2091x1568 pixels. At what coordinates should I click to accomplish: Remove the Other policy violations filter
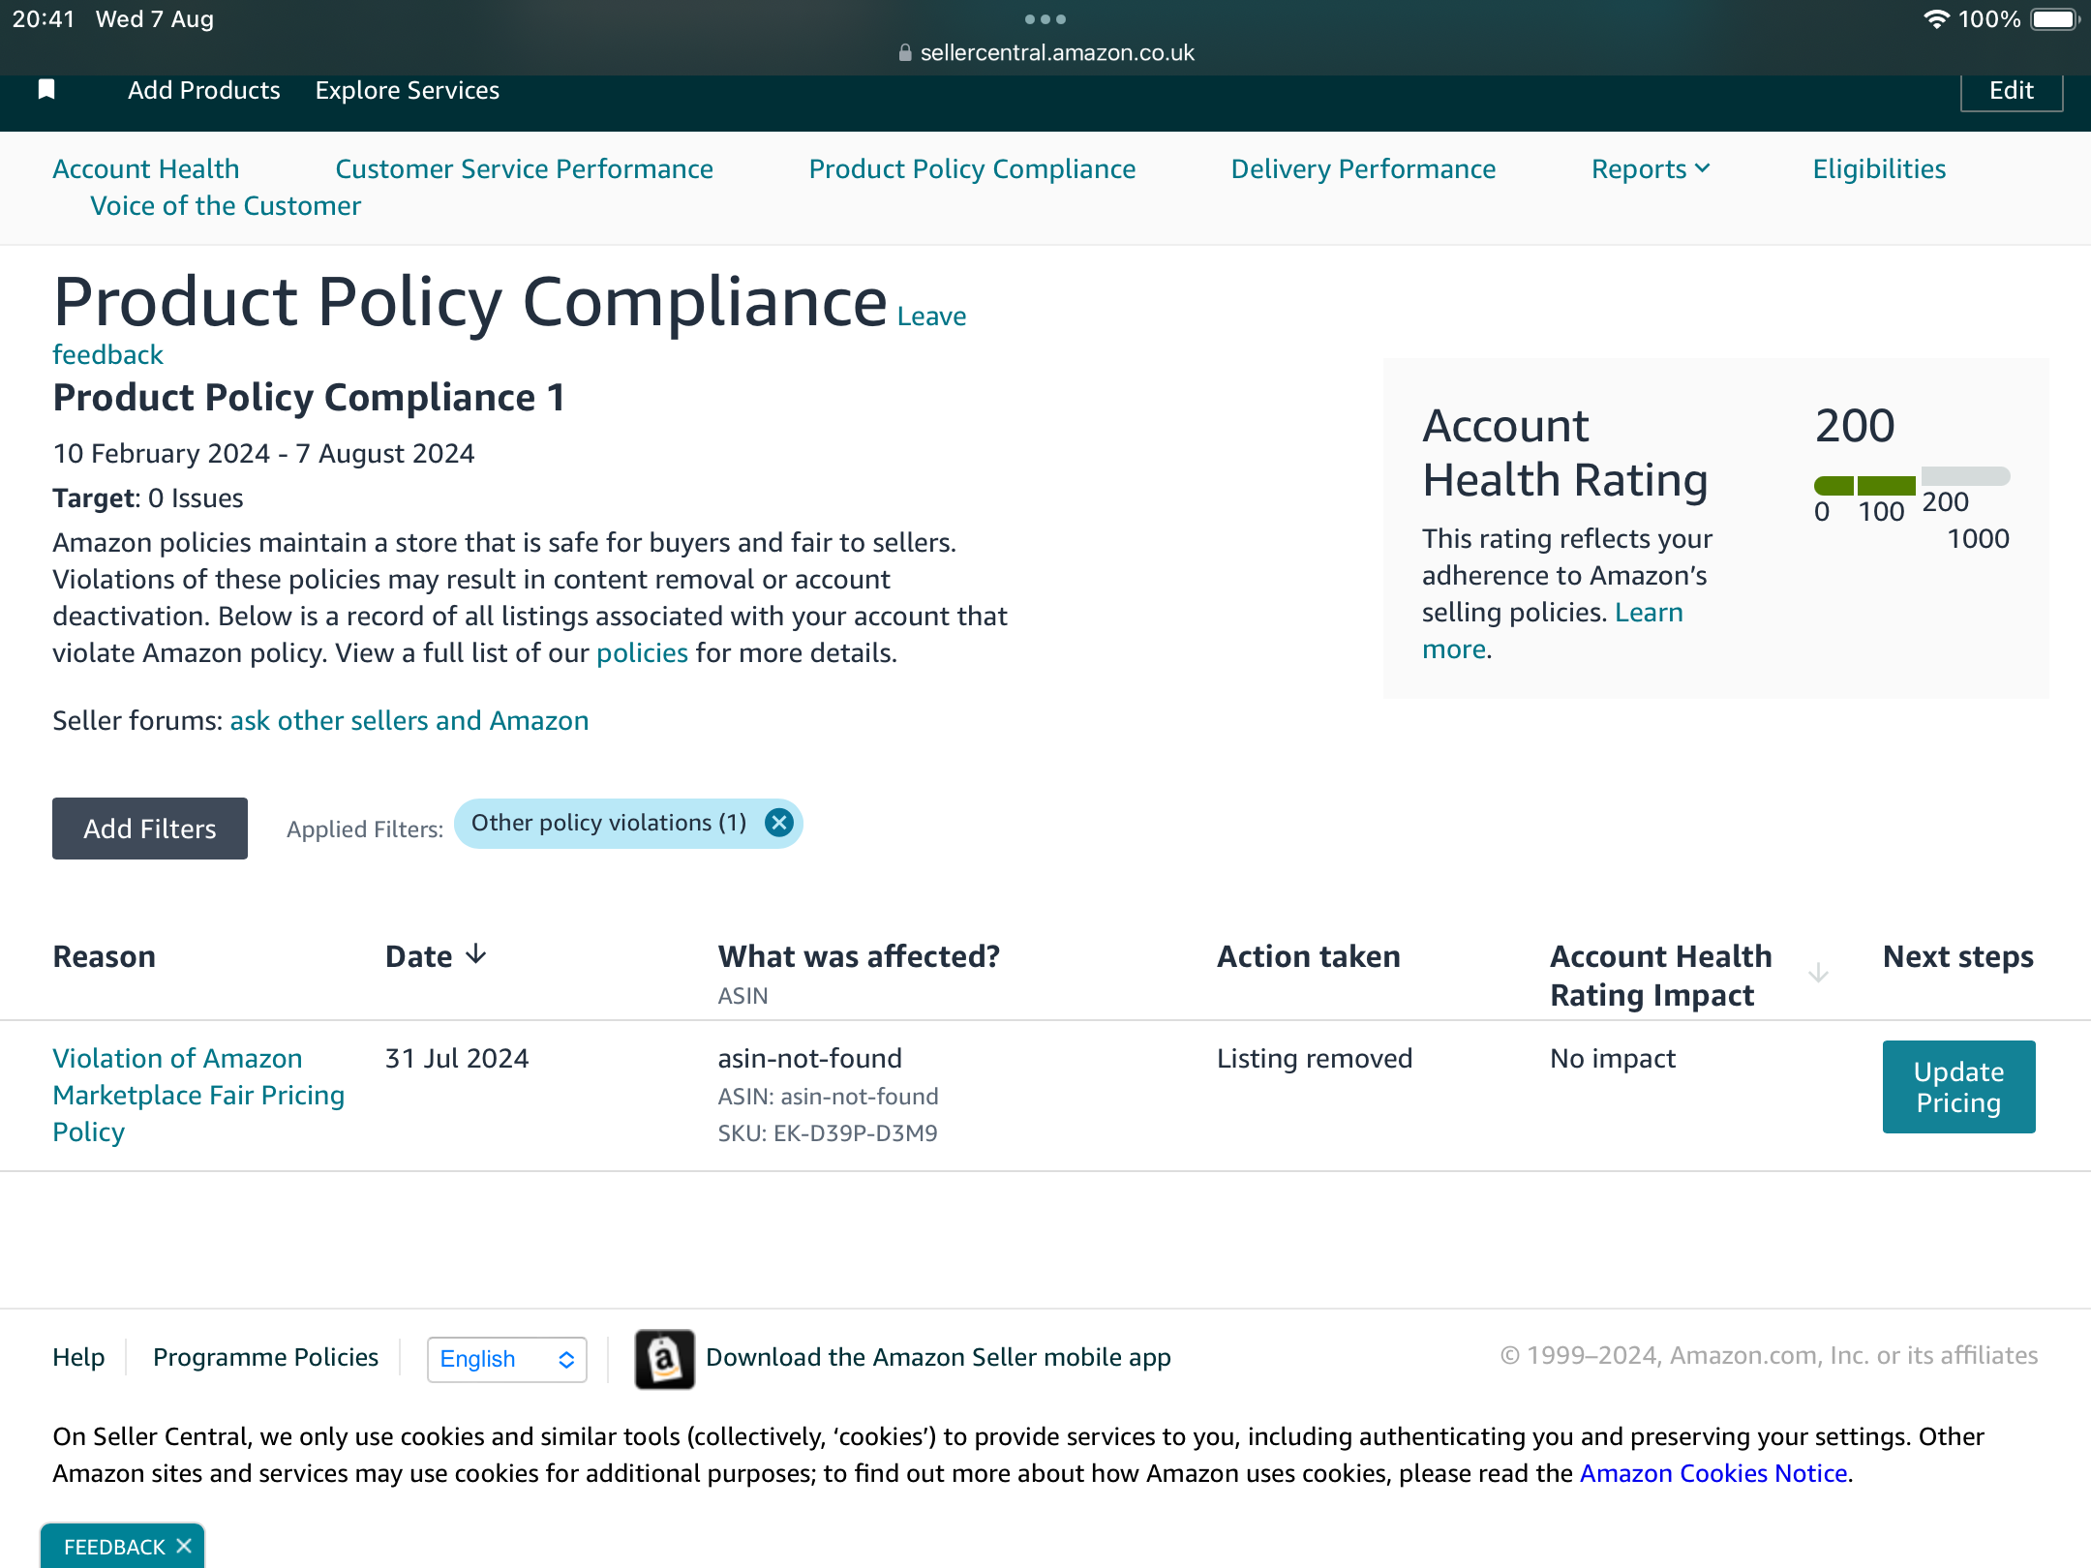coord(779,823)
